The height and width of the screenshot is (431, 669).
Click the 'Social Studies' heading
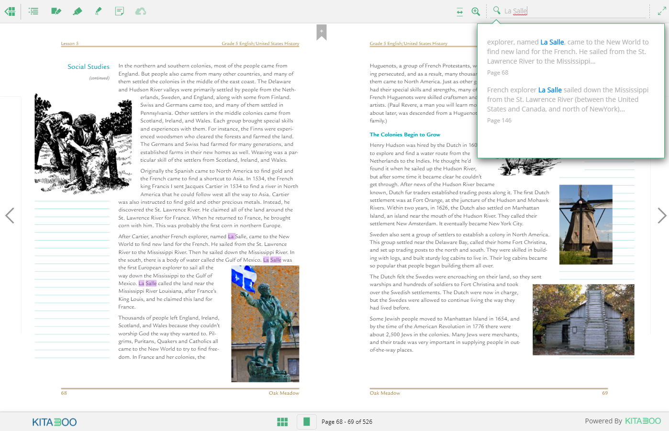pos(89,66)
